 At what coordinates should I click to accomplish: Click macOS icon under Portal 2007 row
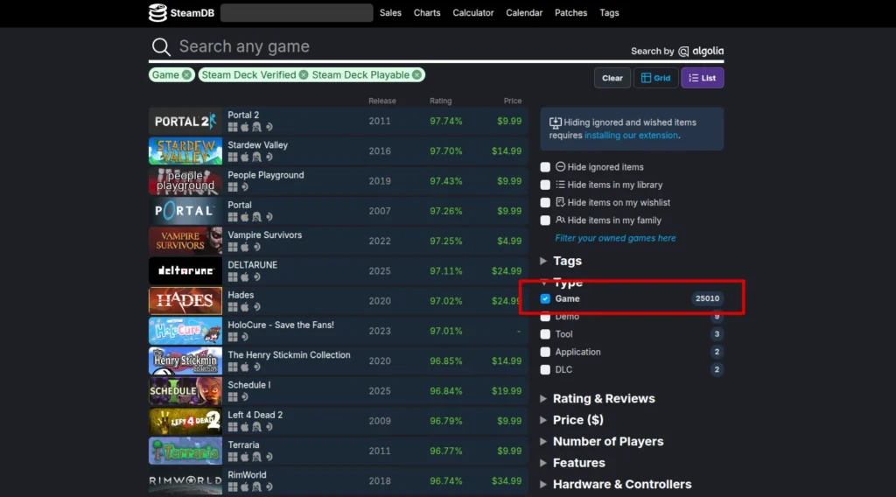pos(245,217)
